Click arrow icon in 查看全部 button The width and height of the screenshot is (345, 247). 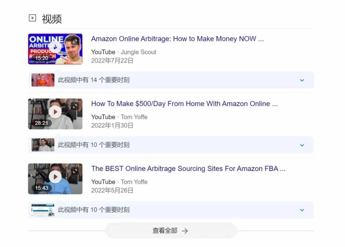[x=185, y=231]
